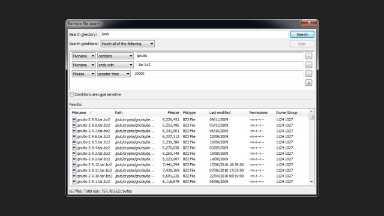
Task: Click the results scrollbar up arrow
Action: [x=311, y=112]
